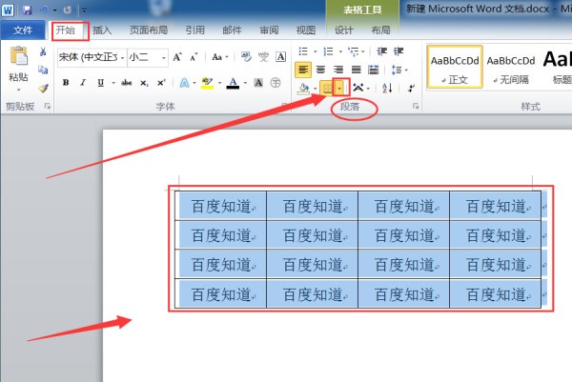
Task: Toggle italic formatting
Action: [83, 83]
